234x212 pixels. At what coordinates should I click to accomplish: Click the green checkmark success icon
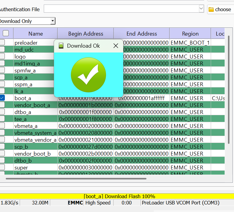88,75
